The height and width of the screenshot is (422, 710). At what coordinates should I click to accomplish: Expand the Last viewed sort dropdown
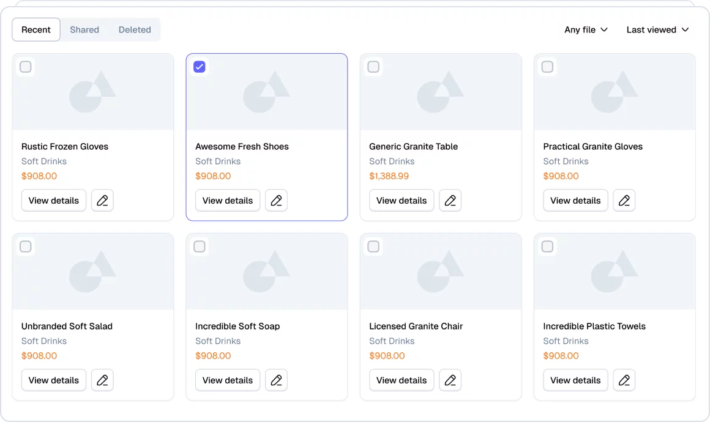click(x=657, y=29)
